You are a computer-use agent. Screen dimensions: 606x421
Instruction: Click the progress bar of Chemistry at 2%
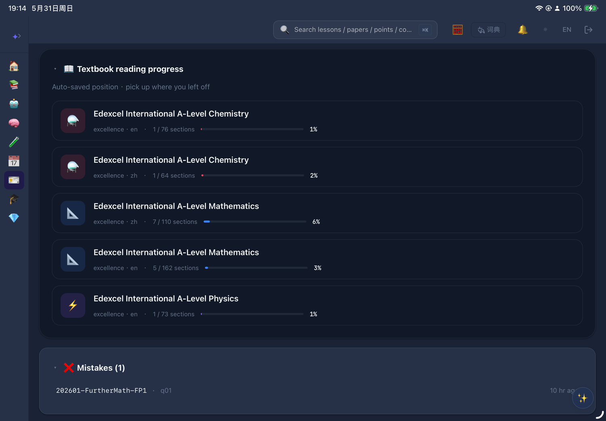coord(253,175)
